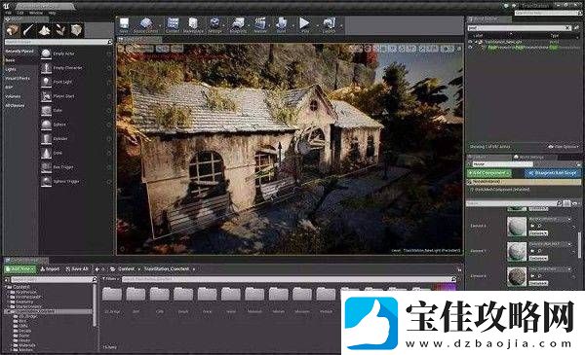Open the File menu
Viewport: 585px width, 355px height.
coord(8,13)
